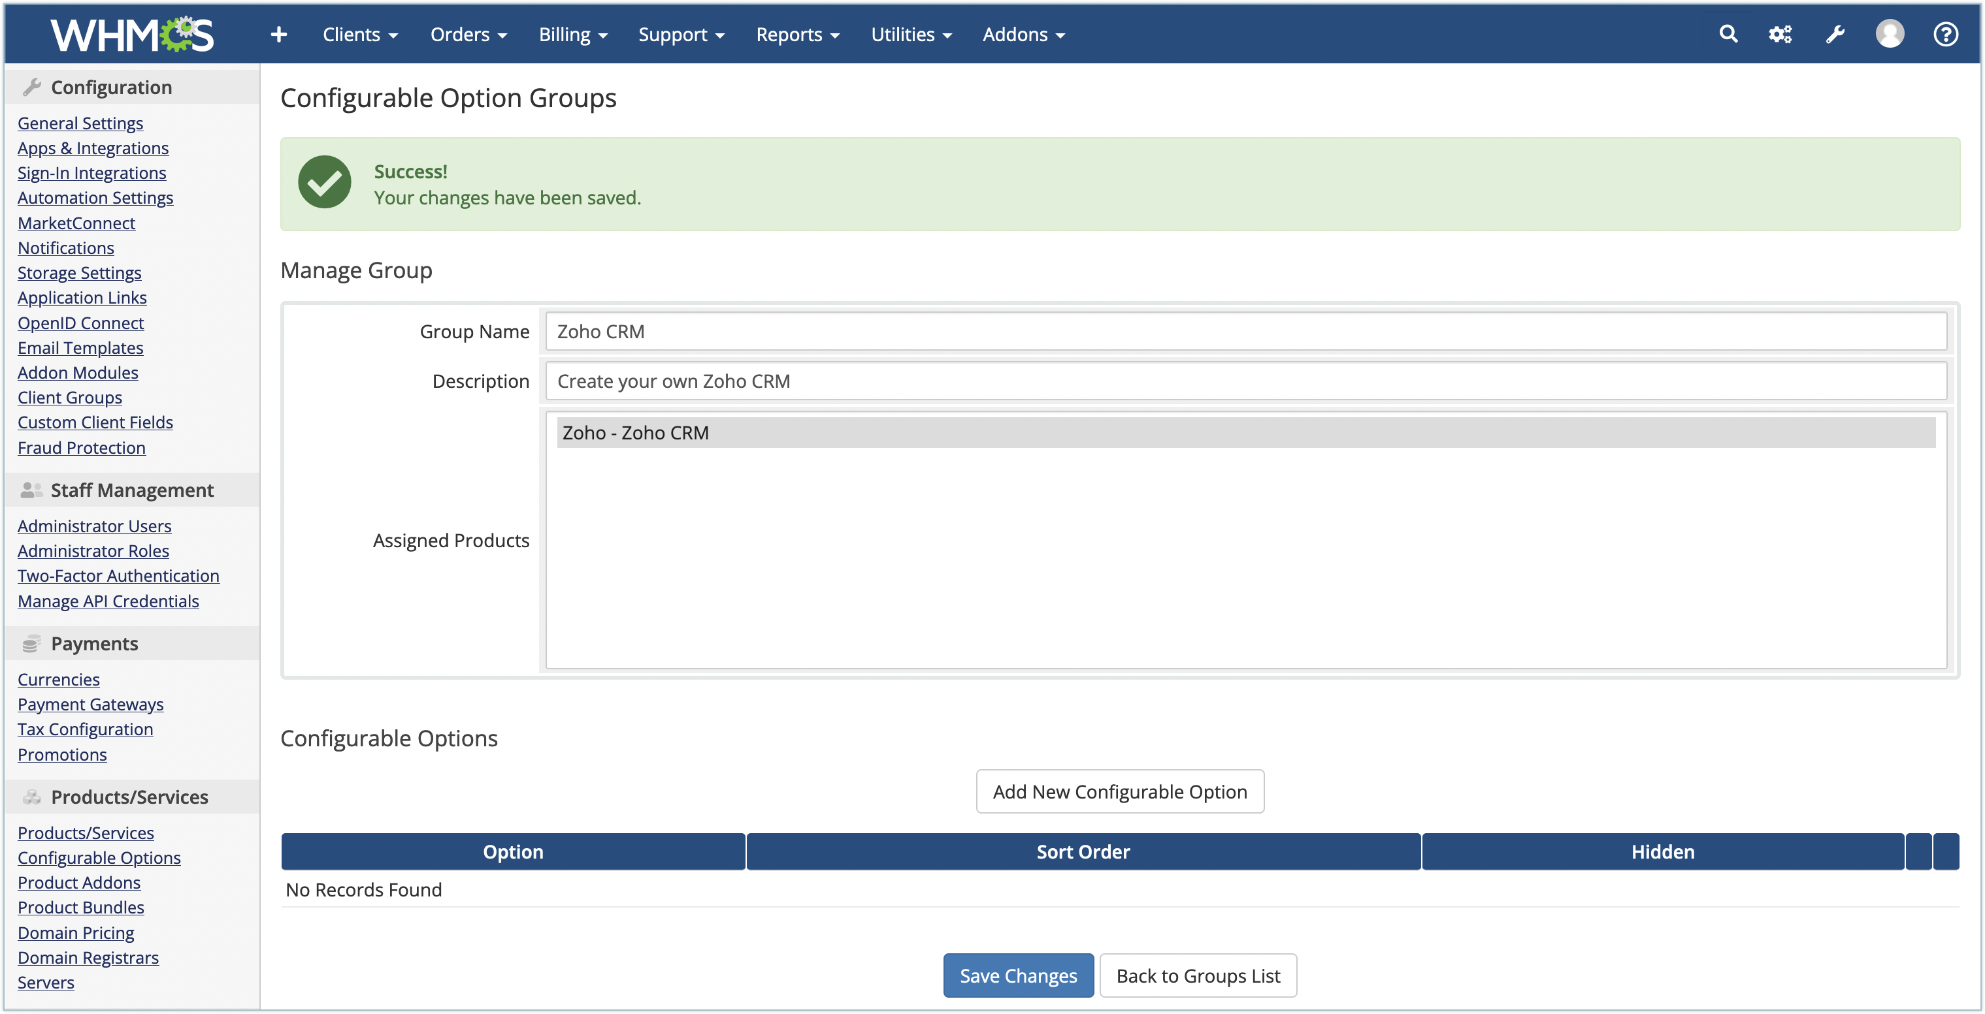Open the user account avatar
The image size is (1985, 1014).
tap(1890, 34)
